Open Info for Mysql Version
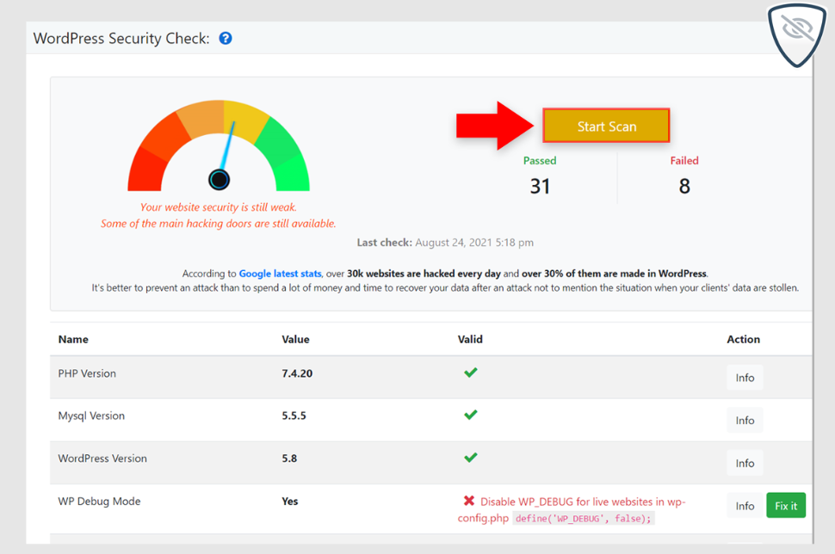 (x=744, y=420)
